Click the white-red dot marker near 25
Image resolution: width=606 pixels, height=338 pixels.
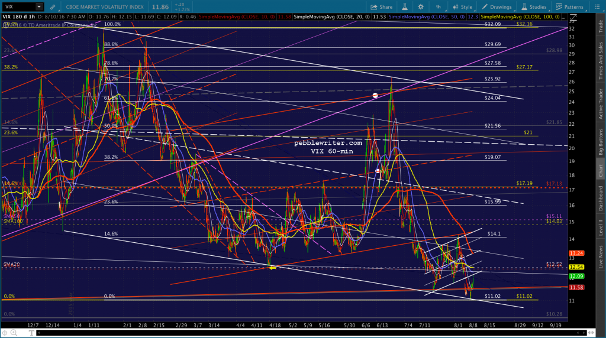coord(375,95)
